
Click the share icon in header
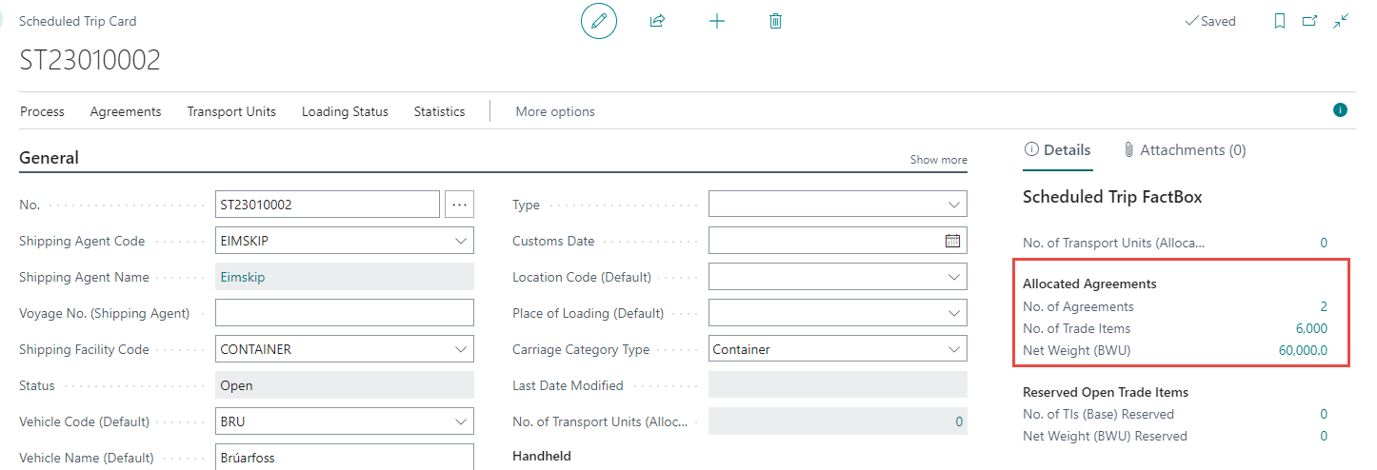(657, 21)
